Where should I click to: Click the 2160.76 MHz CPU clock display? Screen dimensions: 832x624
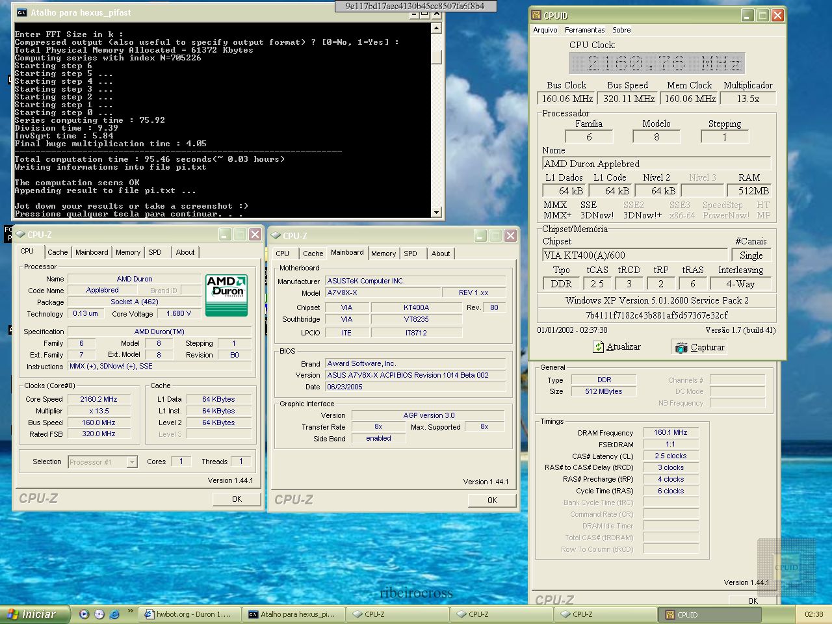(657, 63)
